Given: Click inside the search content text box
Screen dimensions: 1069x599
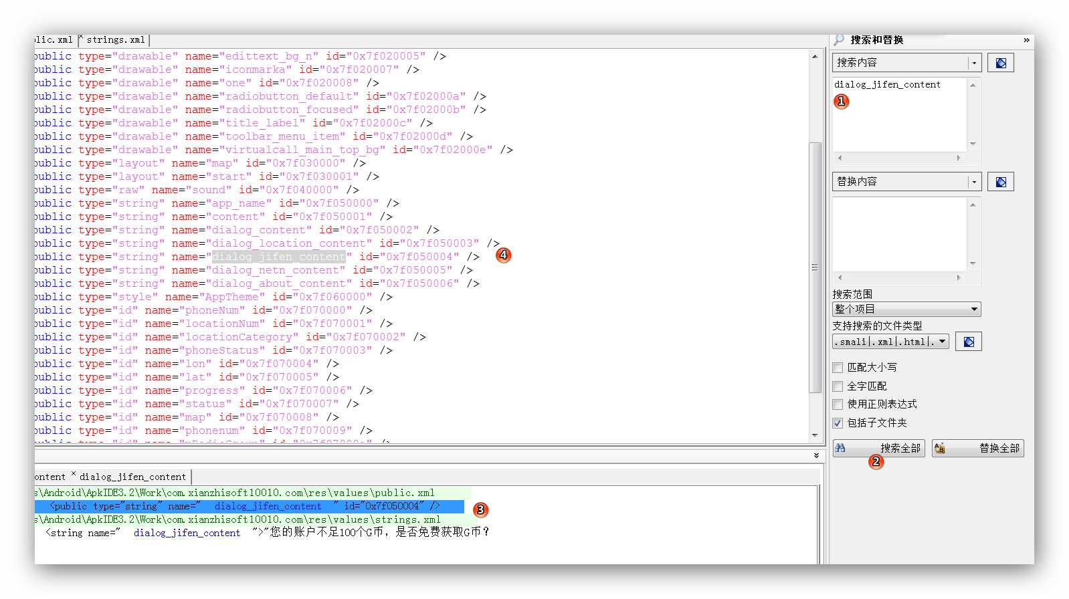Looking at the screenshot, I should pos(899,115).
